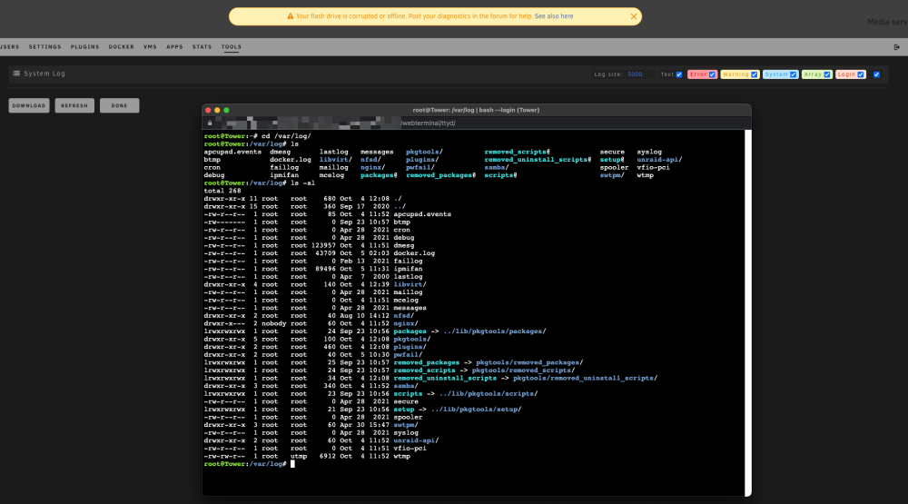Disable the System filter checkbox
Image resolution: width=908 pixels, height=504 pixels.
pos(794,74)
